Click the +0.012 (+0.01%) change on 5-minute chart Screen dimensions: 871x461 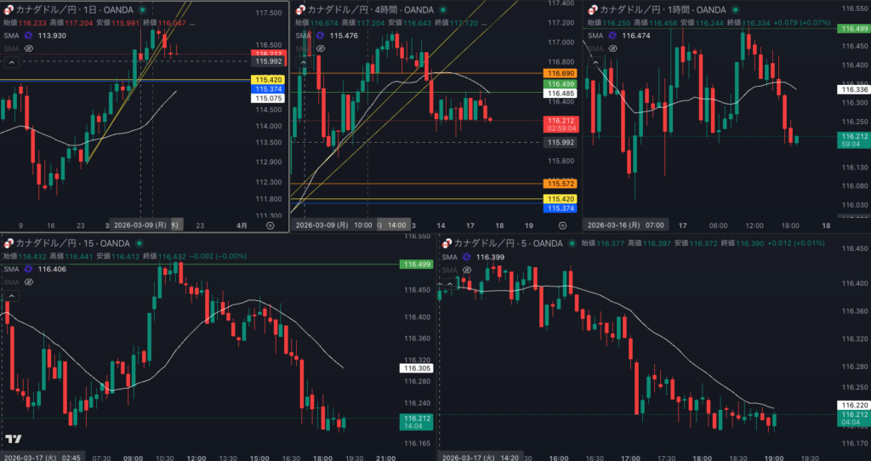798,243
